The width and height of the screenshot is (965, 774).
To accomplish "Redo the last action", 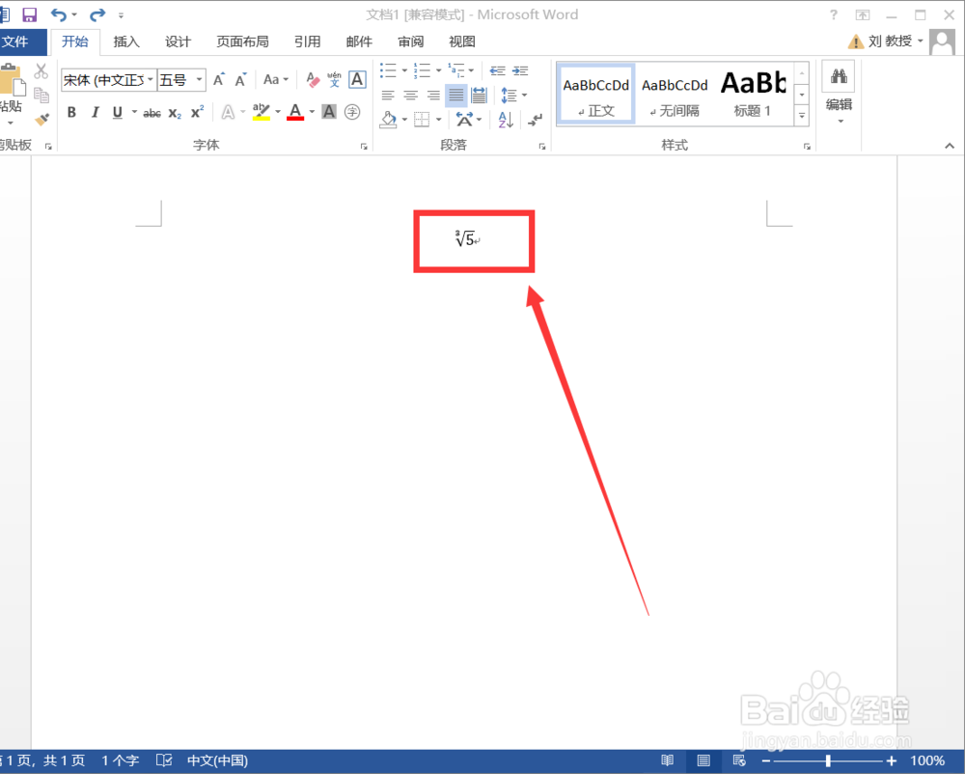I will pos(97,14).
